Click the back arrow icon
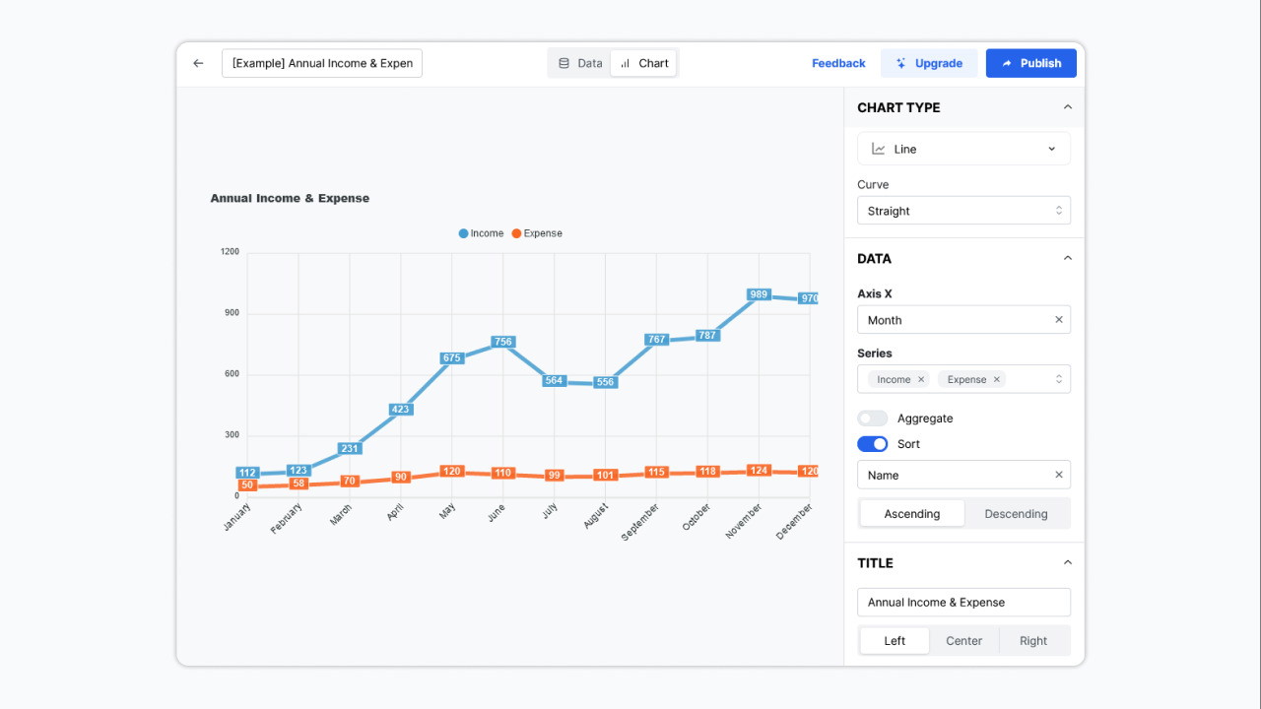Screen dimensions: 1261x709 click(x=198, y=63)
